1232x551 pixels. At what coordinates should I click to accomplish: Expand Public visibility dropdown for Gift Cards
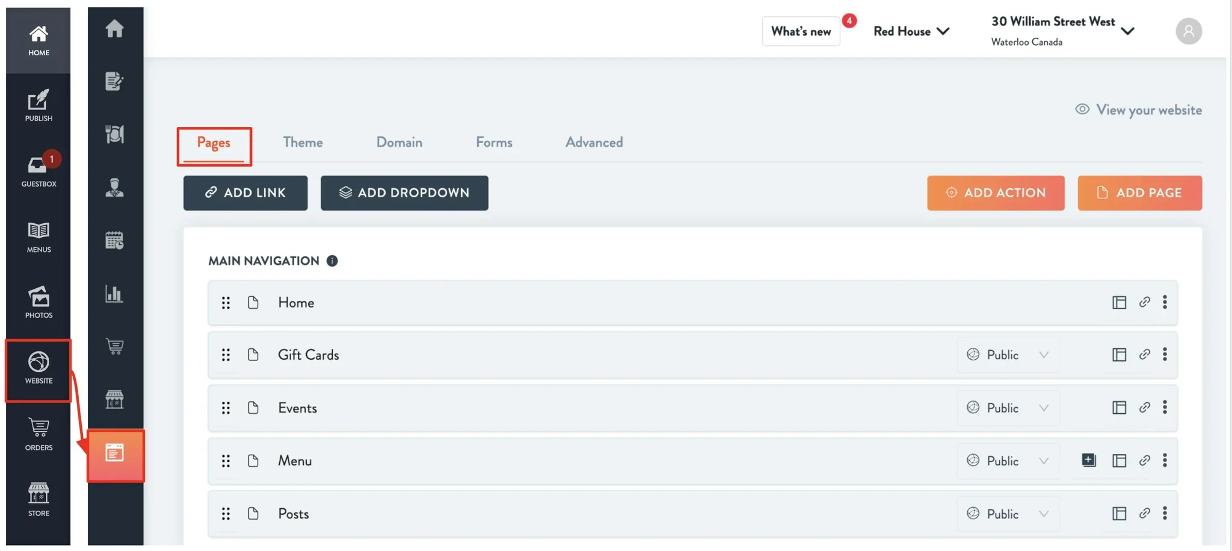[1008, 354]
